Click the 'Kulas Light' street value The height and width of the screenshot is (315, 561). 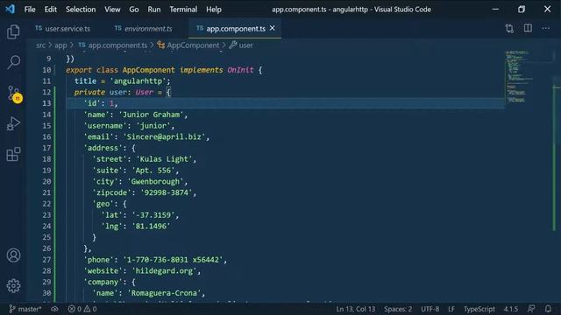(x=164, y=159)
